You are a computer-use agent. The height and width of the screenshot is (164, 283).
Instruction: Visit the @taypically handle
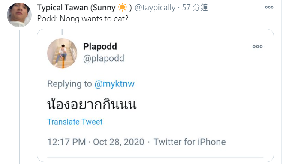pos(155,8)
